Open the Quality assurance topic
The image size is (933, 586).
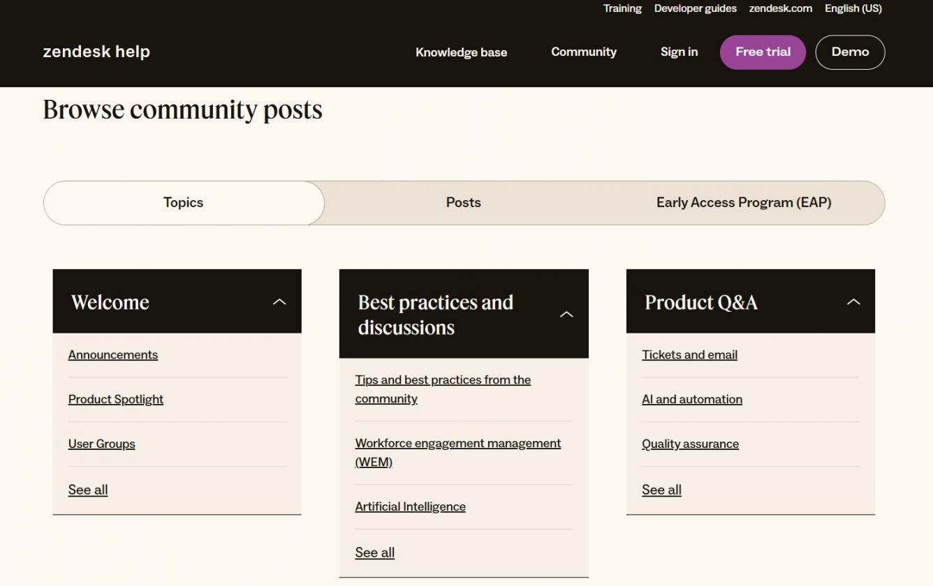(691, 444)
